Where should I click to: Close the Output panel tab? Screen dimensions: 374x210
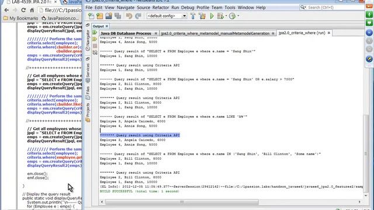[x=107, y=26]
